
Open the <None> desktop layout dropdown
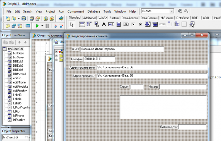point(172,11)
